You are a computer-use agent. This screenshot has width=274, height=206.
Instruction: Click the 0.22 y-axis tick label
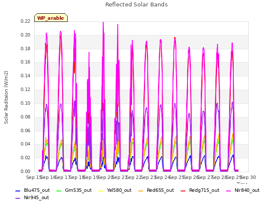tap(26, 21)
